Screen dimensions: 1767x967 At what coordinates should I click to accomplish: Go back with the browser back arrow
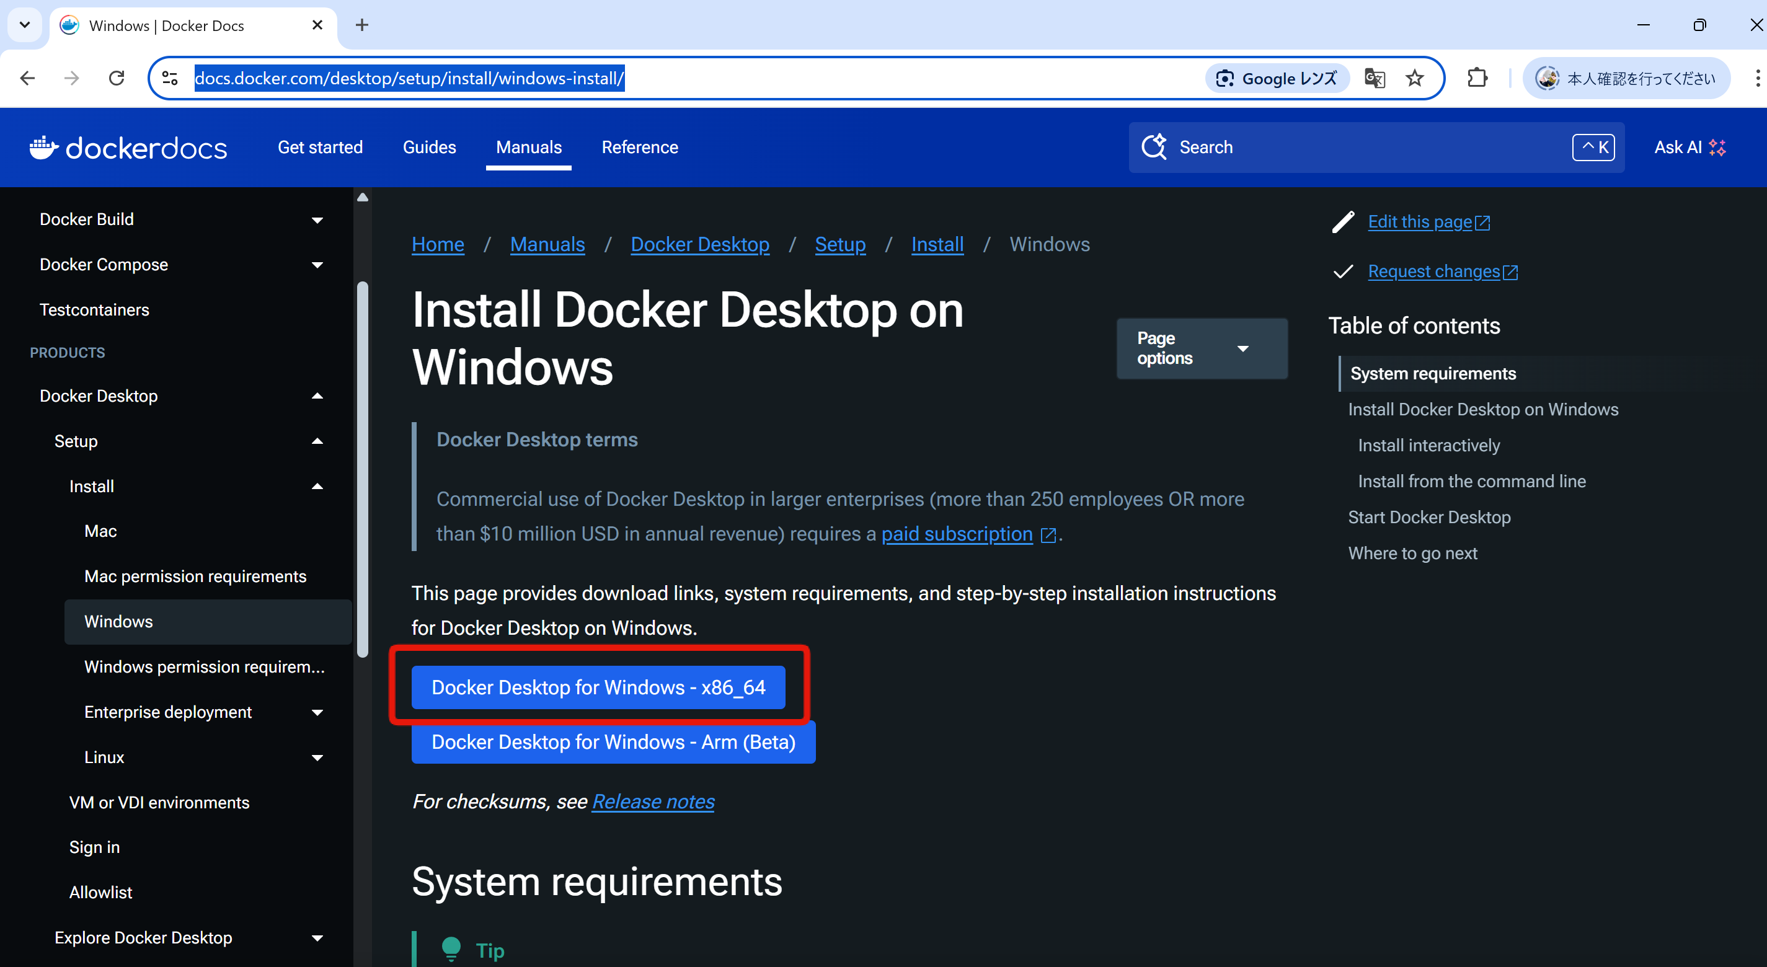[27, 78]
